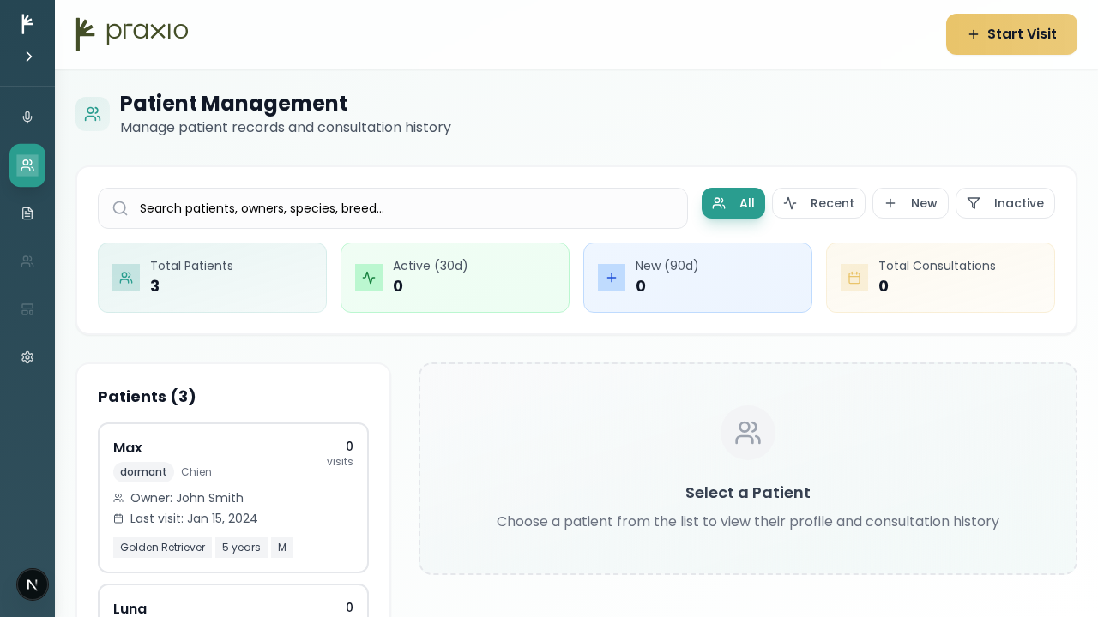The height and width of the screenshot is (617, 1098).
Task: Click the Start Visit button
Action: (x=1011, y=34)
